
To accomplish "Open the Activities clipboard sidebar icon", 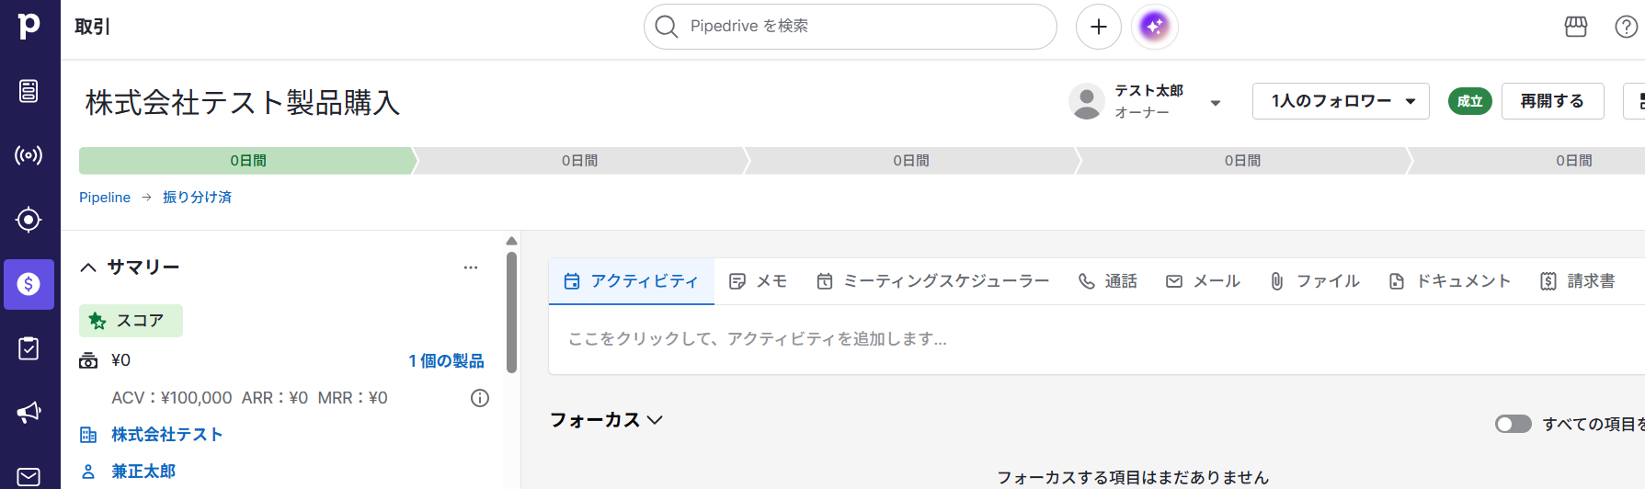I will (x=29, y=348).
